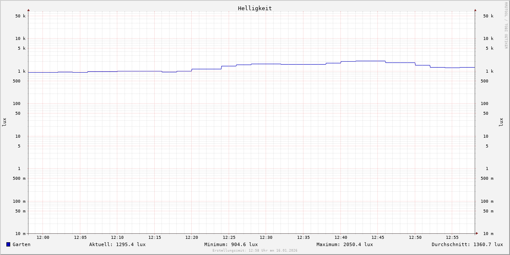Click the 12:00 time axis label
Image resolution: width=510 pixels, height=255 pixels.
pos(43,238)
